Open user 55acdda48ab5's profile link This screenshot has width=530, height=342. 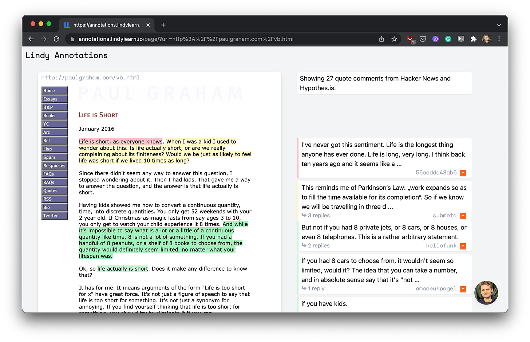coord(436,173)
